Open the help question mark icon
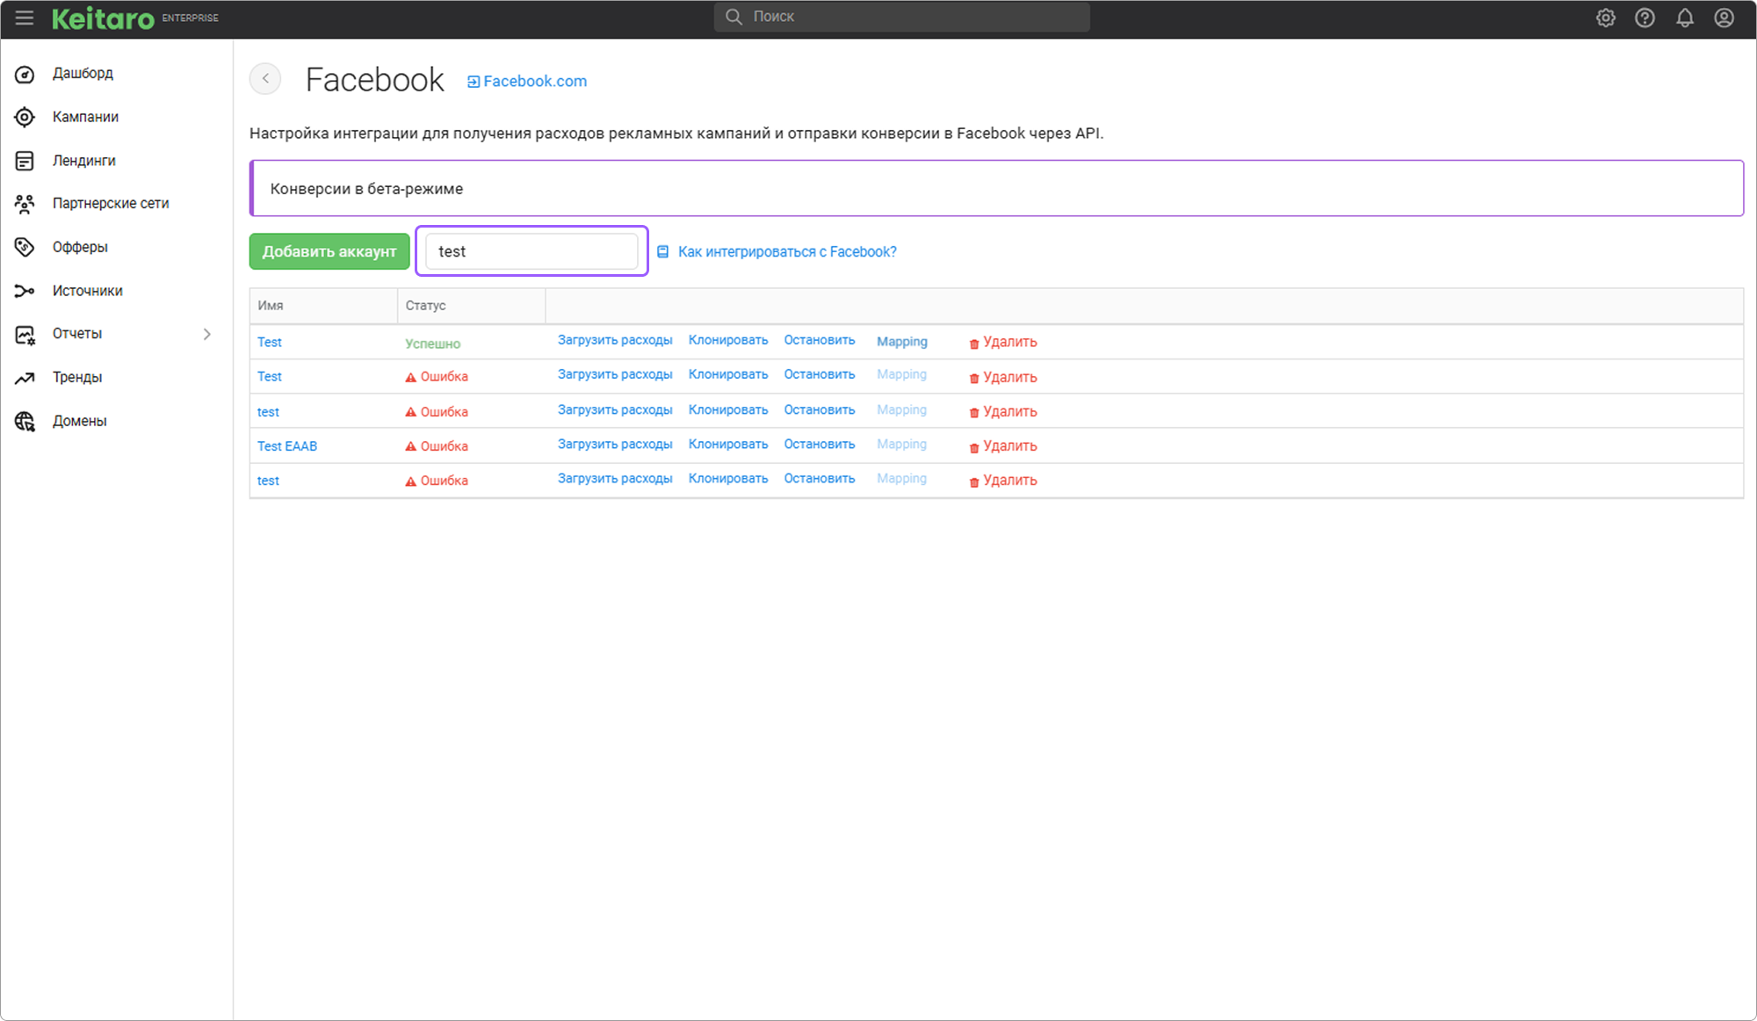The image size is (1757, 1021). pyautogui.click(x=1645, y=18)
